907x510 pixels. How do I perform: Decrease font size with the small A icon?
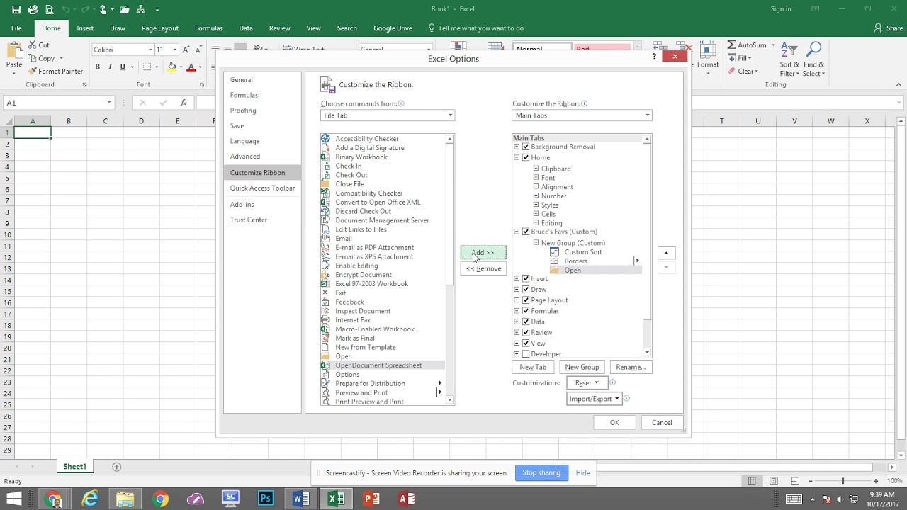pyautogui.click(x=198, y=50)
